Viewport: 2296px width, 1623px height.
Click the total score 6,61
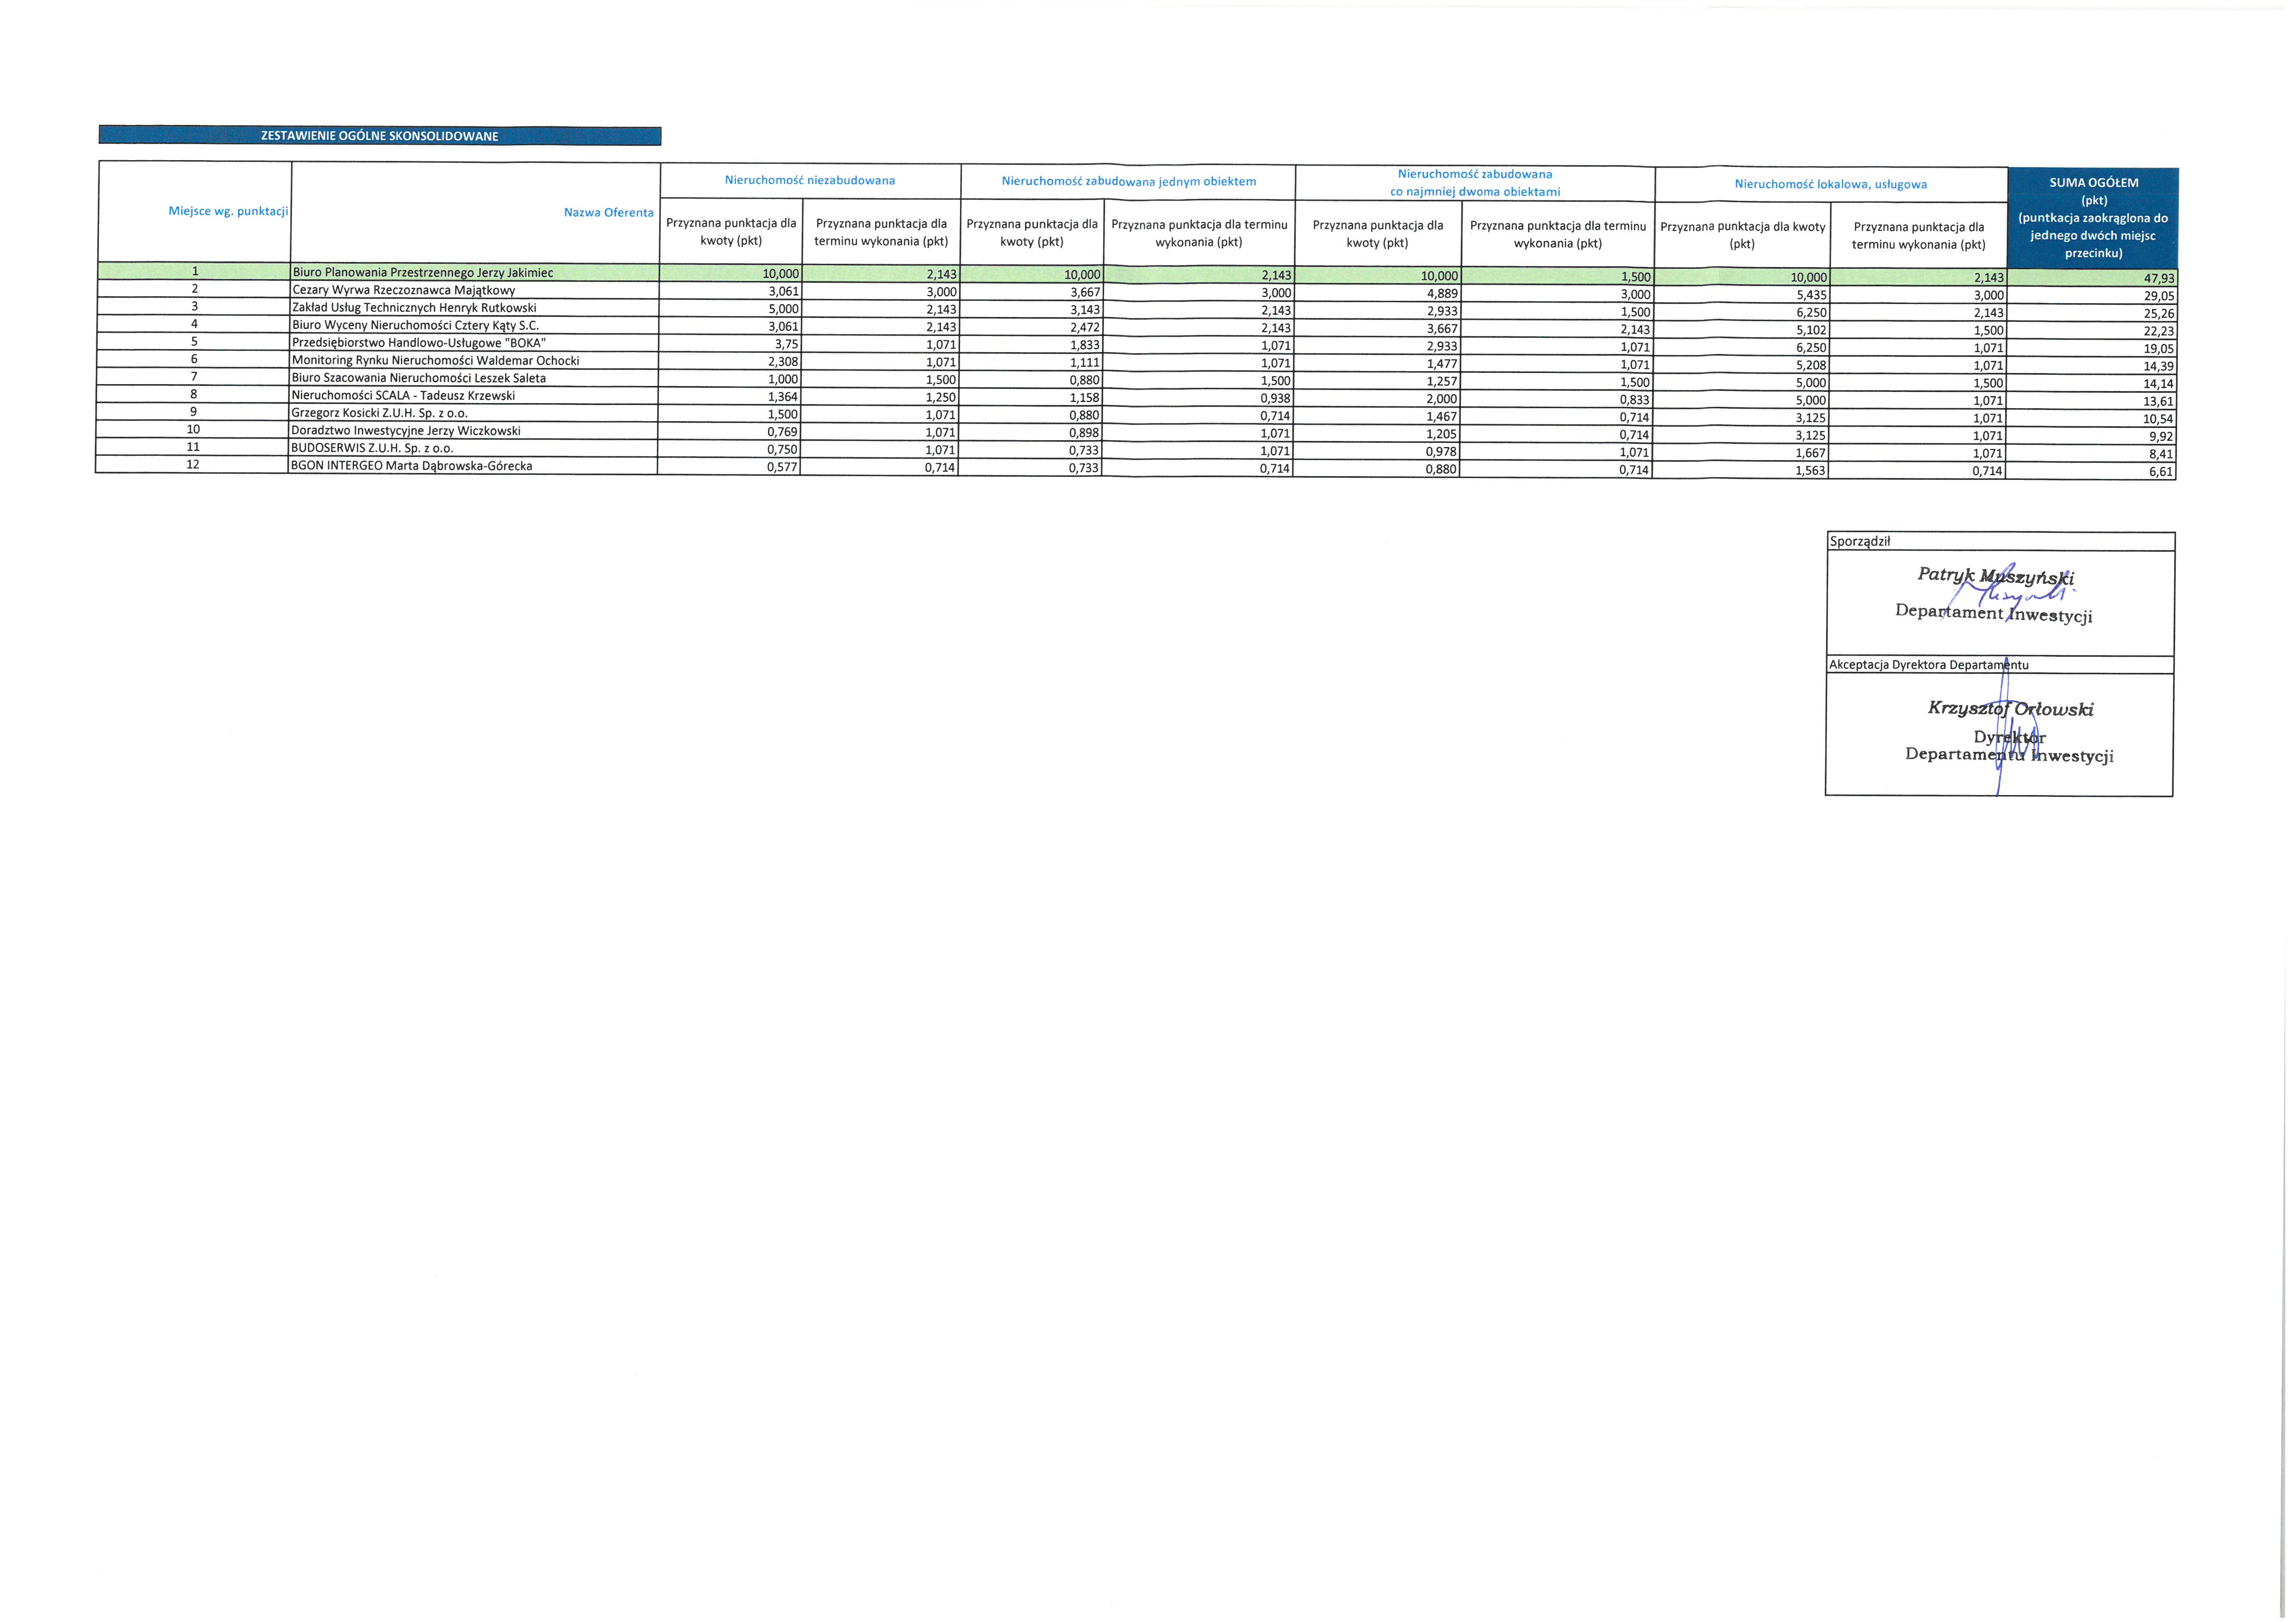[x=2162, y=472]
